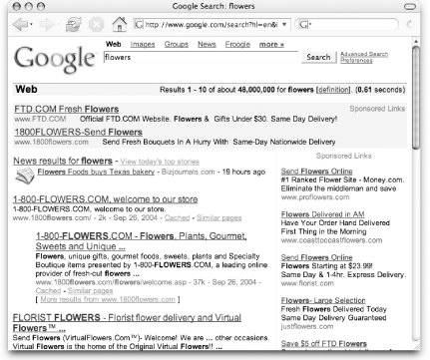The height and width of the screenshot is (360, 430).
Task: Open Save $5 off FTD Flowers ad
Action: pyautogui.click(x=324, y=343)
